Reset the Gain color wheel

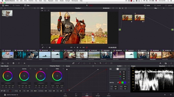[47, 69]
